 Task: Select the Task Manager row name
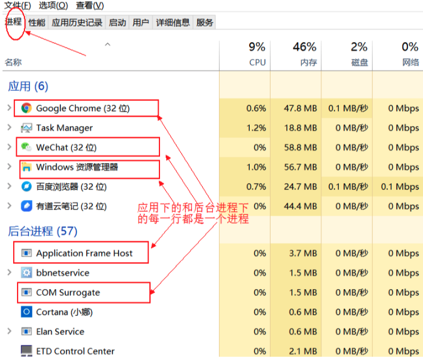point(64,128)
